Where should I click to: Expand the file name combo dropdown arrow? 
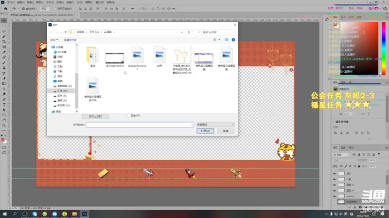[x=192, y=125]
